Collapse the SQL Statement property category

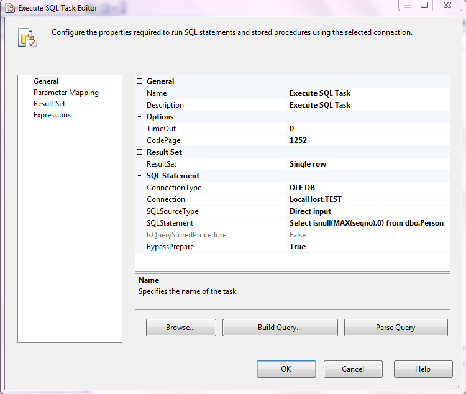[139, 176]
